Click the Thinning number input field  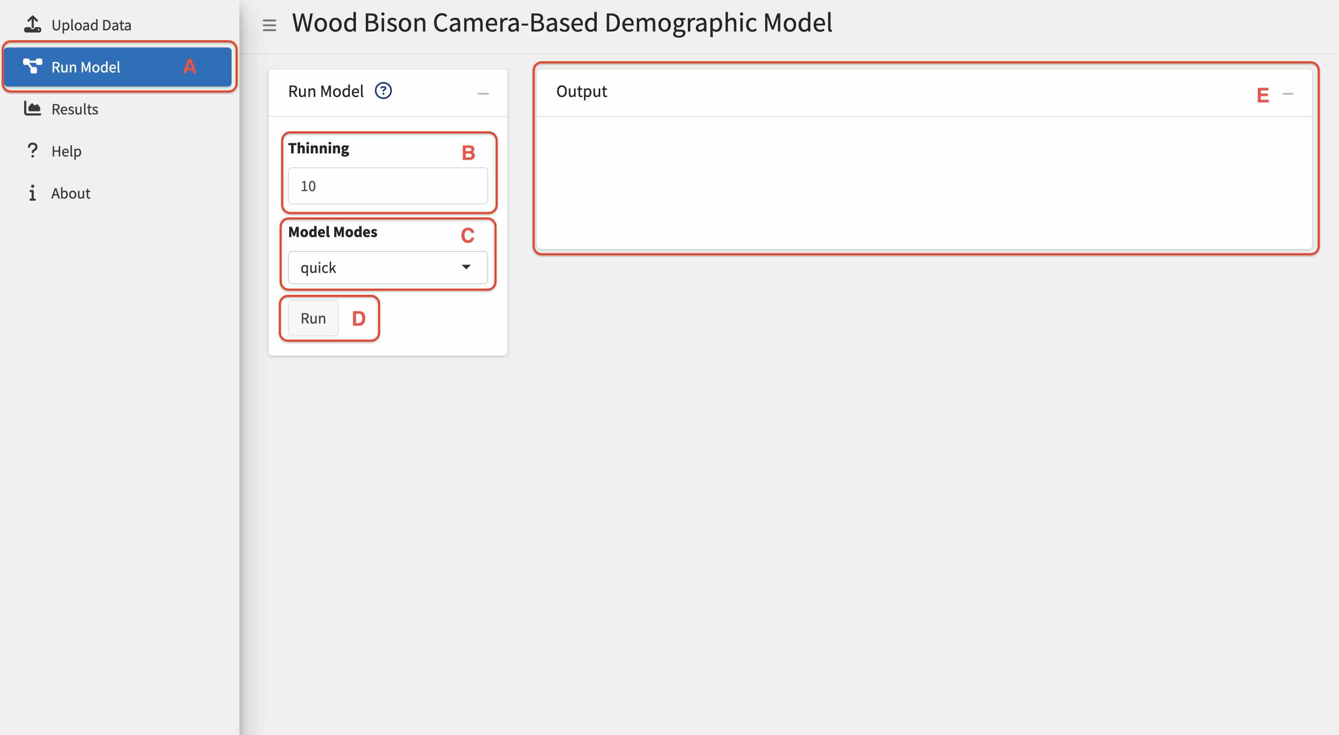388,186
